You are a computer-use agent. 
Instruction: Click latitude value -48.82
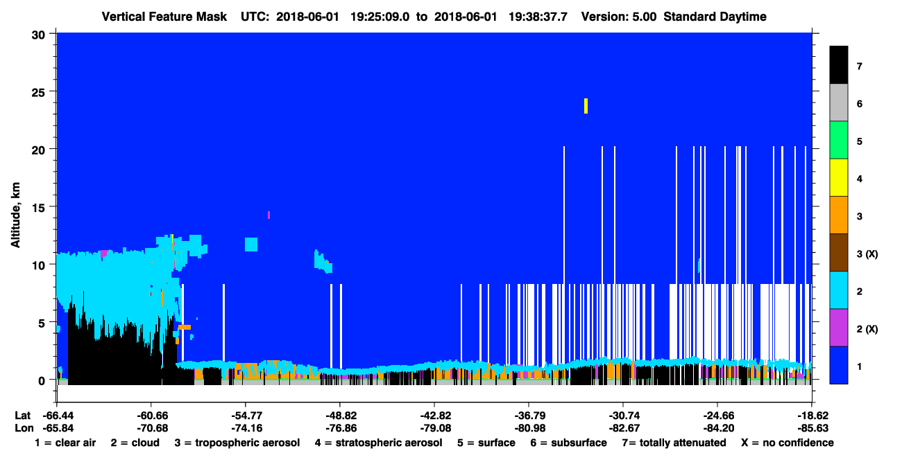coord(340,416)
